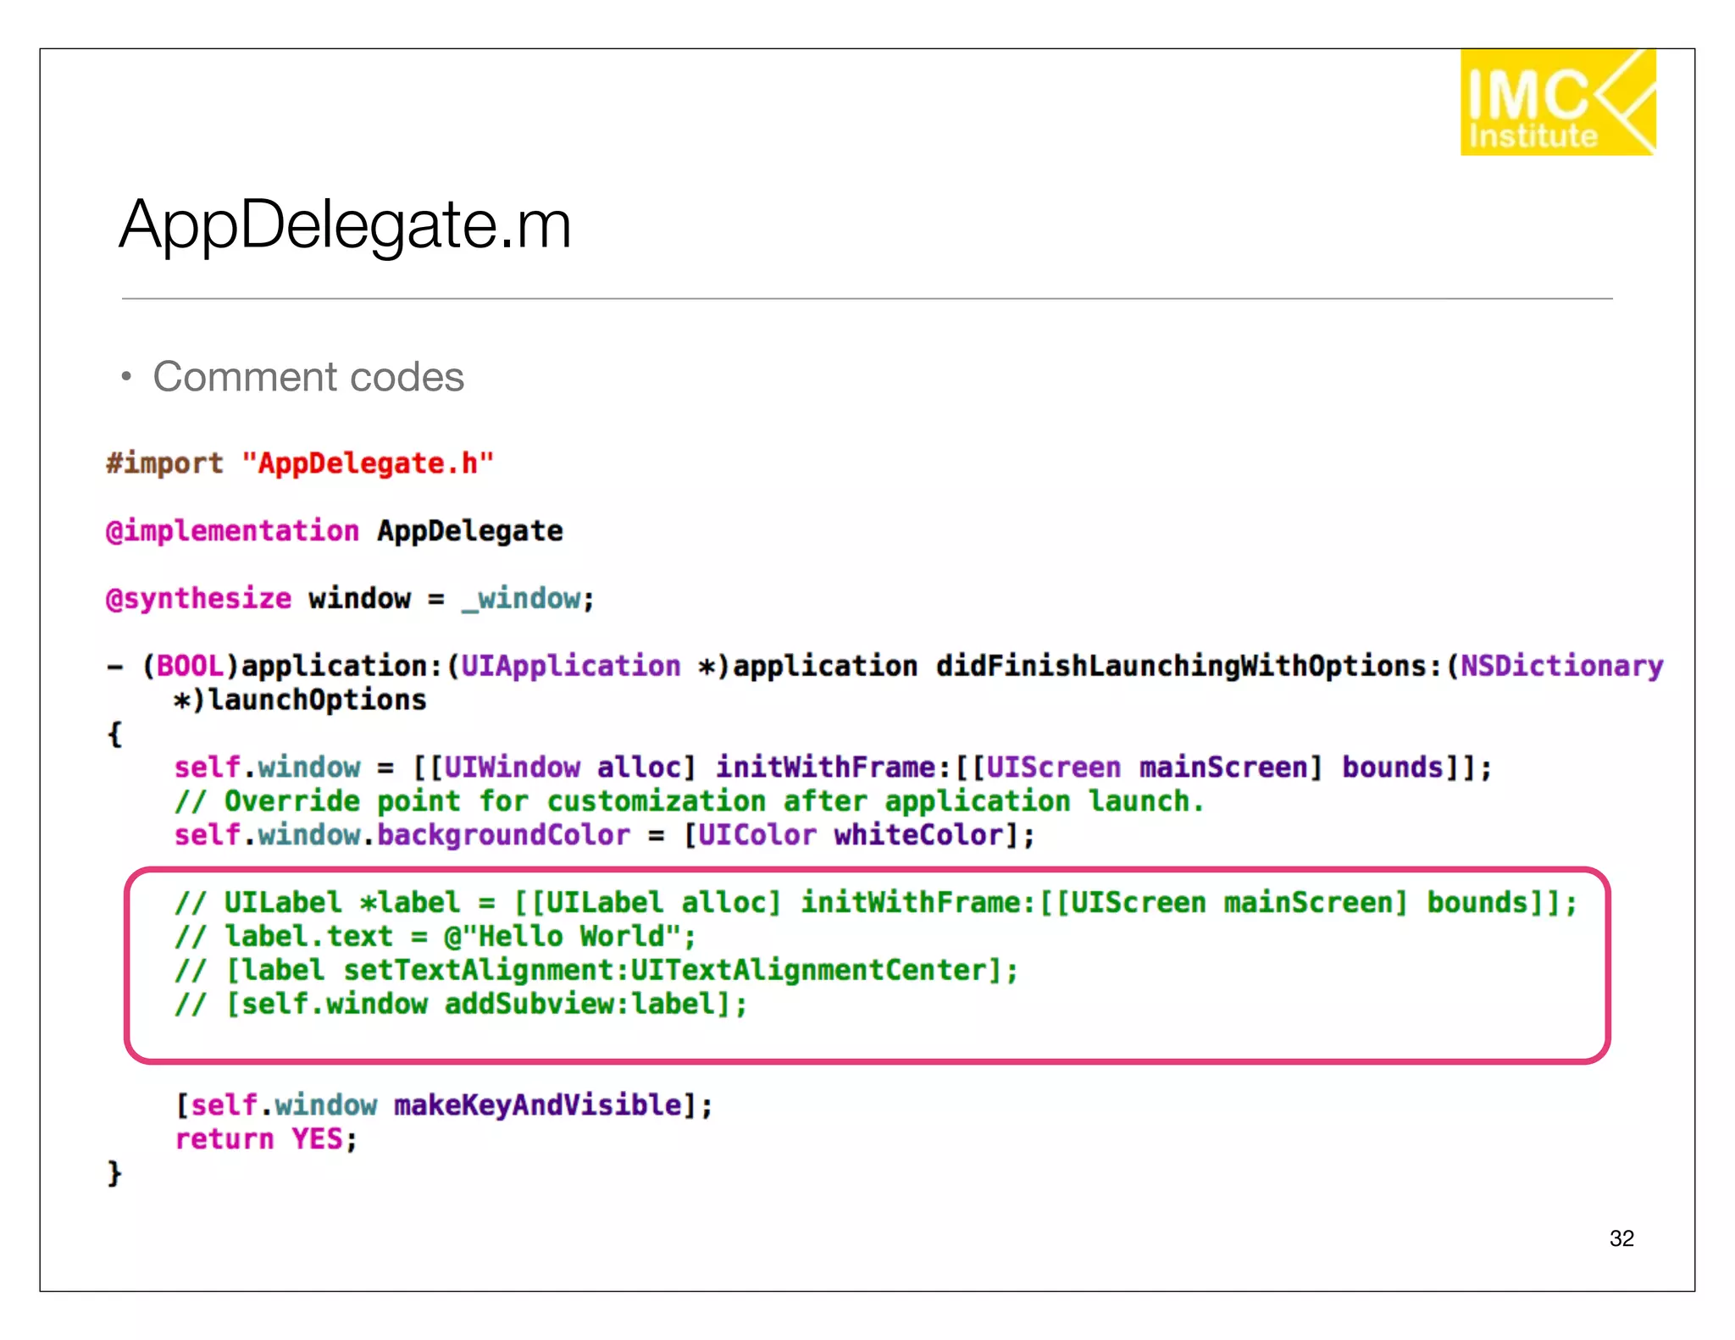Click the commented addSubview:label line

click(x=460, y=1005)
